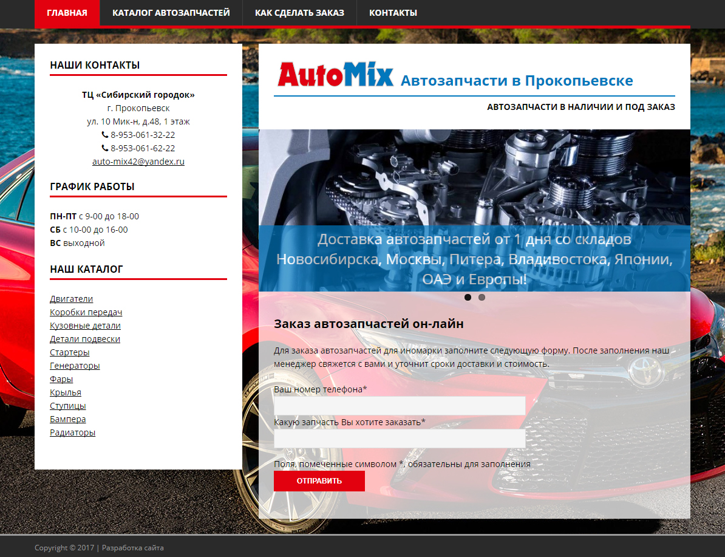Click phone number 8-953-061-32-22

tap(143, 135)
